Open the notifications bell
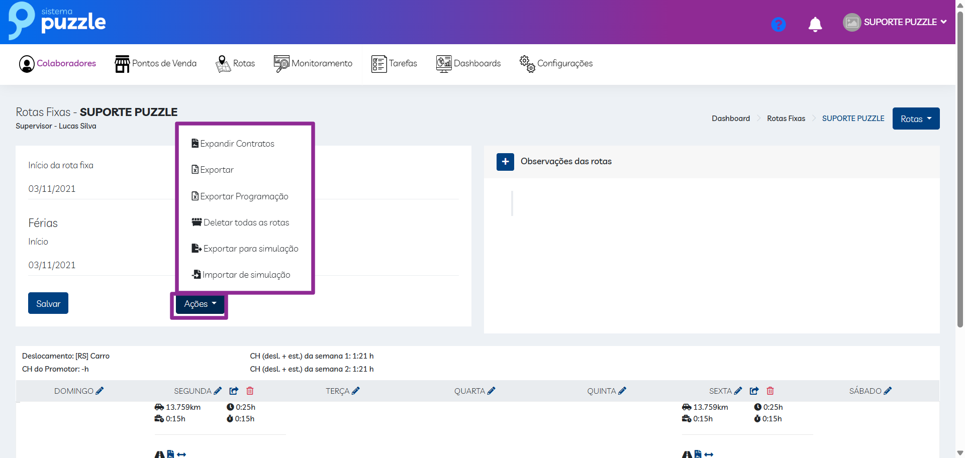965x458 pixels. [815, 24]
